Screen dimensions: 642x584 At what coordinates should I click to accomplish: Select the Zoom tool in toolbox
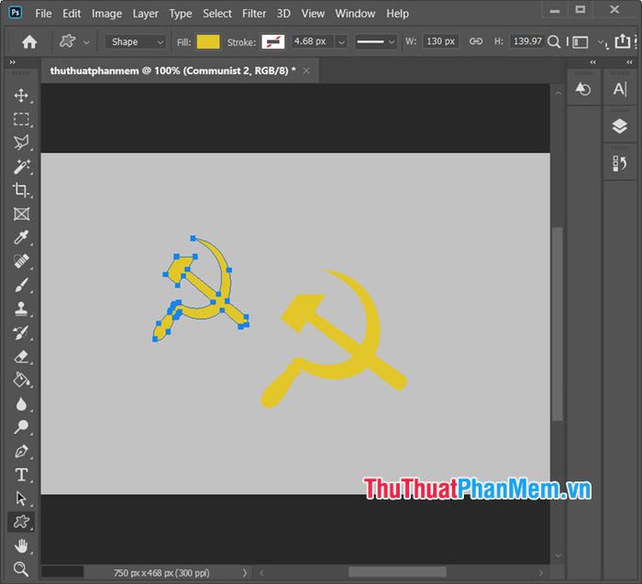pyautogui.click(x=21, y=568)
